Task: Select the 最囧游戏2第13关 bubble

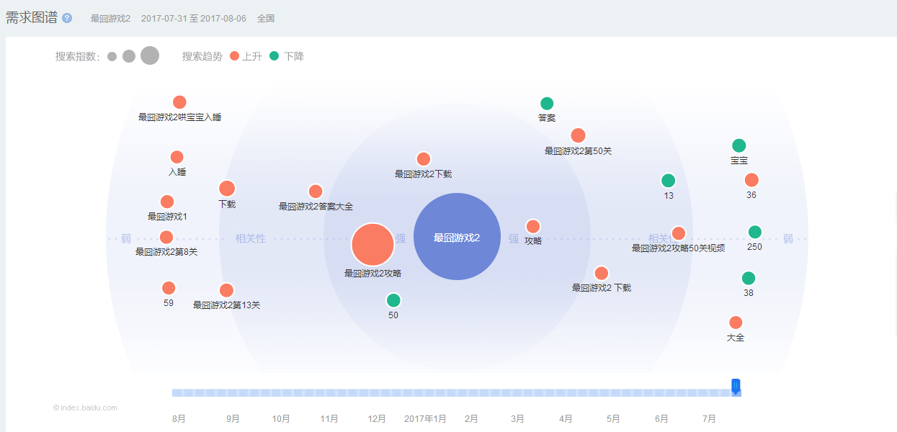Action: (226, 290)
